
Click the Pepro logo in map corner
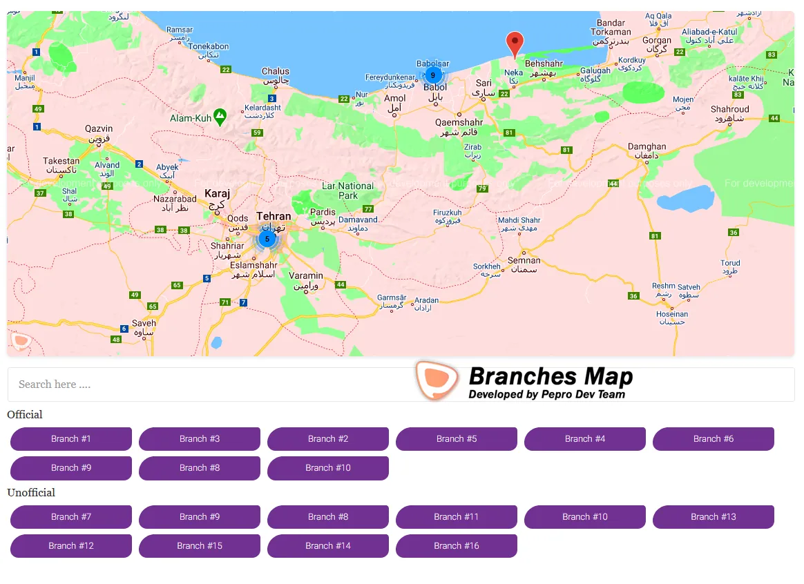click(x=21, y=341)
